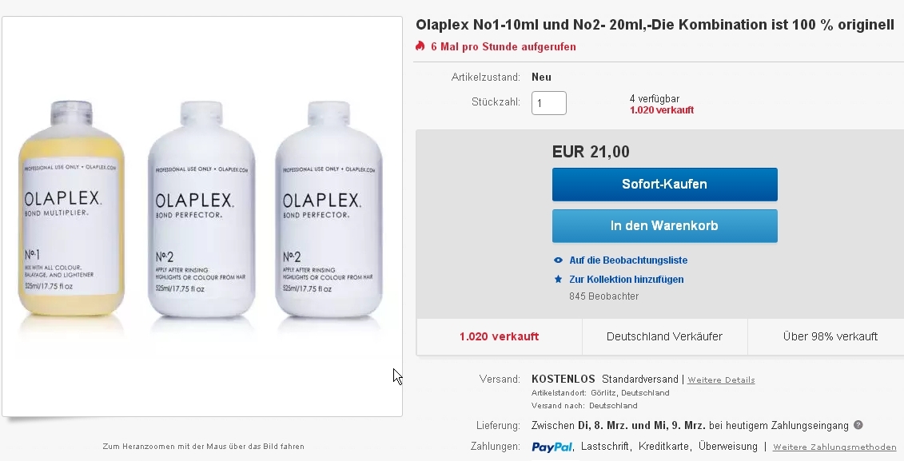Click the rightmost Olaplex No.2 bottle

pos(329,209)
